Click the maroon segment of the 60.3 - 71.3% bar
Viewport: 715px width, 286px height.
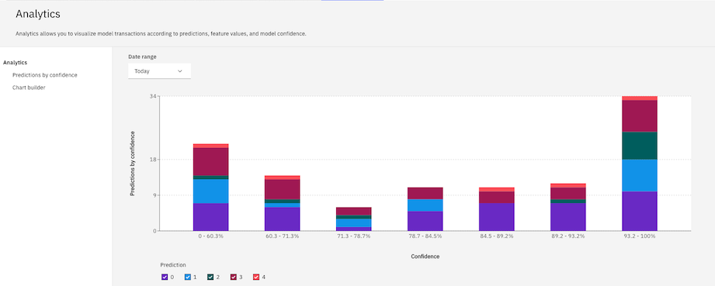[x=283, y=189]
